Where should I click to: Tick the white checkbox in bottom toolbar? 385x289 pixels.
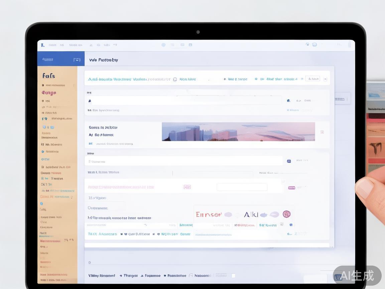click(233, 276)
